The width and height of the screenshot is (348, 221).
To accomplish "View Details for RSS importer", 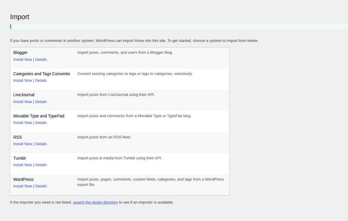I will point(41,144).
